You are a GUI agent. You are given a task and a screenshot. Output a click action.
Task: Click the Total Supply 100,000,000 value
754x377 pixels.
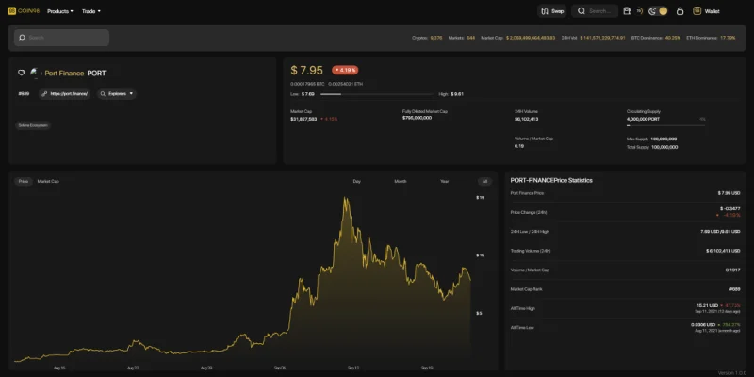664,147
